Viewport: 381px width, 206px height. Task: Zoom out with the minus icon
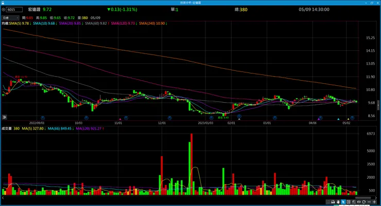369,202
